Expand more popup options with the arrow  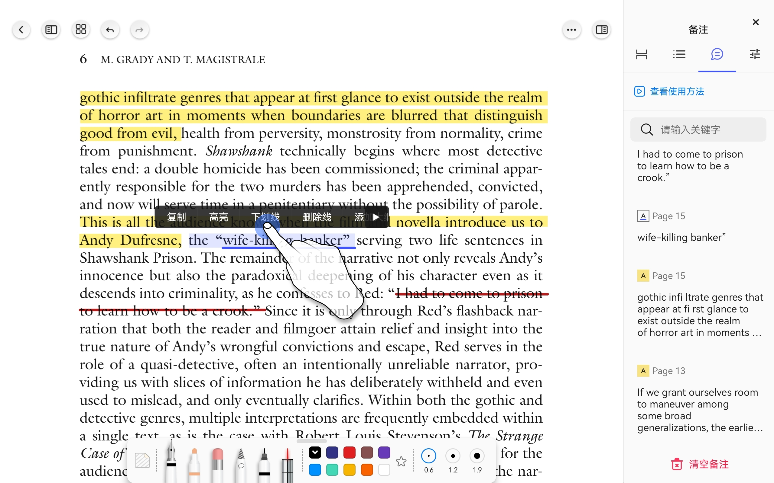(x=376, y=217)
